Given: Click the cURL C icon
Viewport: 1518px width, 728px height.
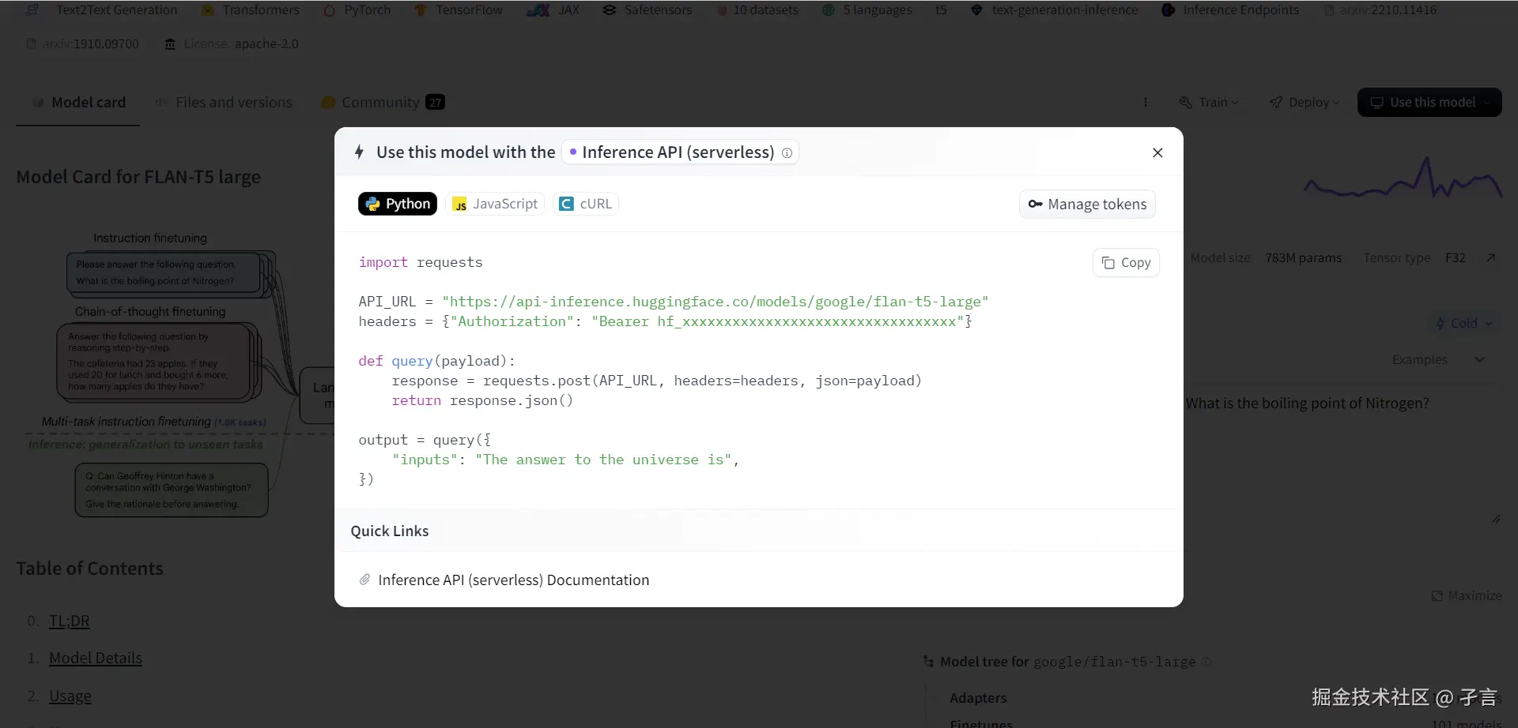Looking at the screenshot, I should [x=566, y=204].
